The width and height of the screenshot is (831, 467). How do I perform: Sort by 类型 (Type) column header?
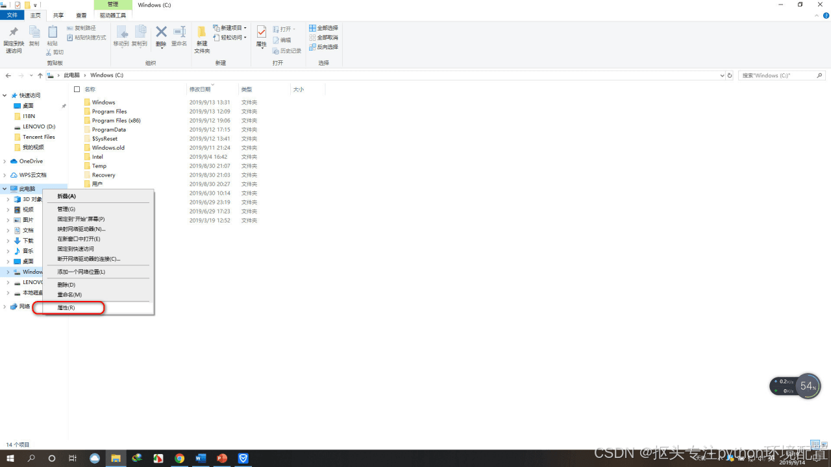coord(247,90)
